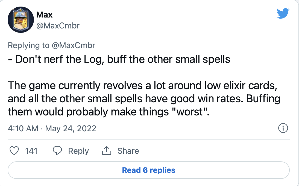Like the tweet with the heart icon
The width and height of the screenshot is (299, 186).
pos(14,151)
